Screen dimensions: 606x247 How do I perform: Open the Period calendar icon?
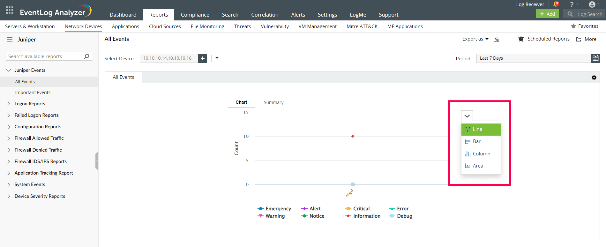595,58
